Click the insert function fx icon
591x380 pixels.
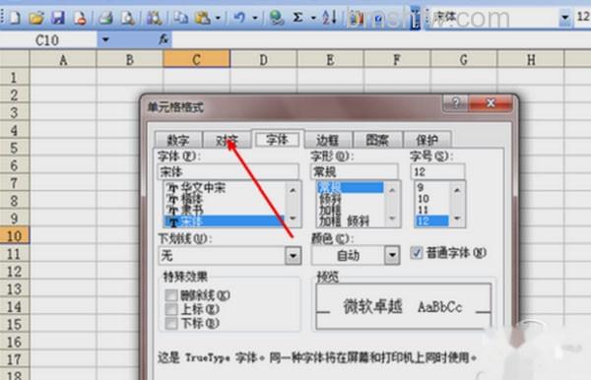[164, 39]
